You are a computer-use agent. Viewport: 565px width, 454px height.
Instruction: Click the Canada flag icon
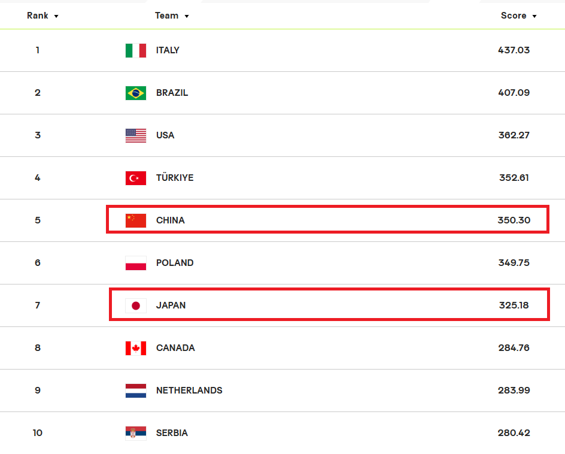click(x=136, y=349)
